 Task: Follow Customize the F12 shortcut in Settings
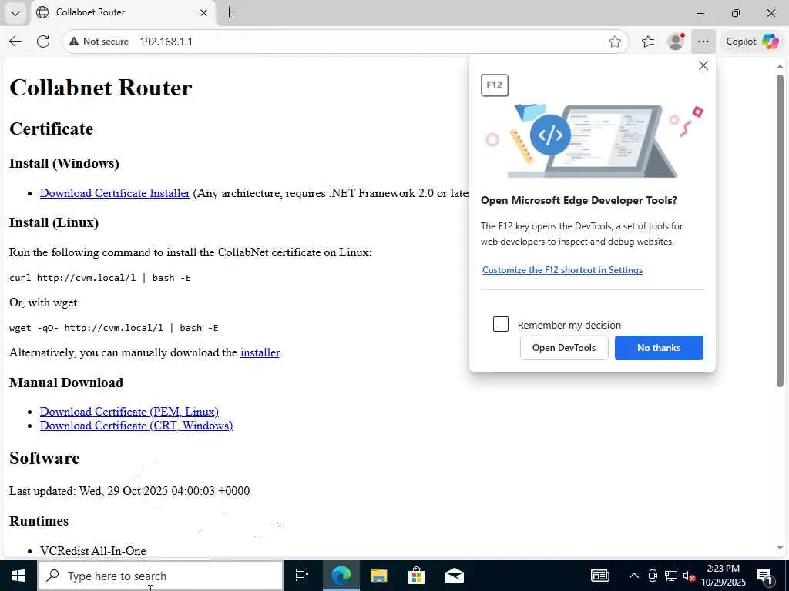(562, 270)
